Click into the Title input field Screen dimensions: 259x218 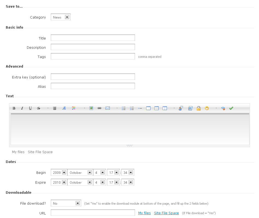[93, 38]
